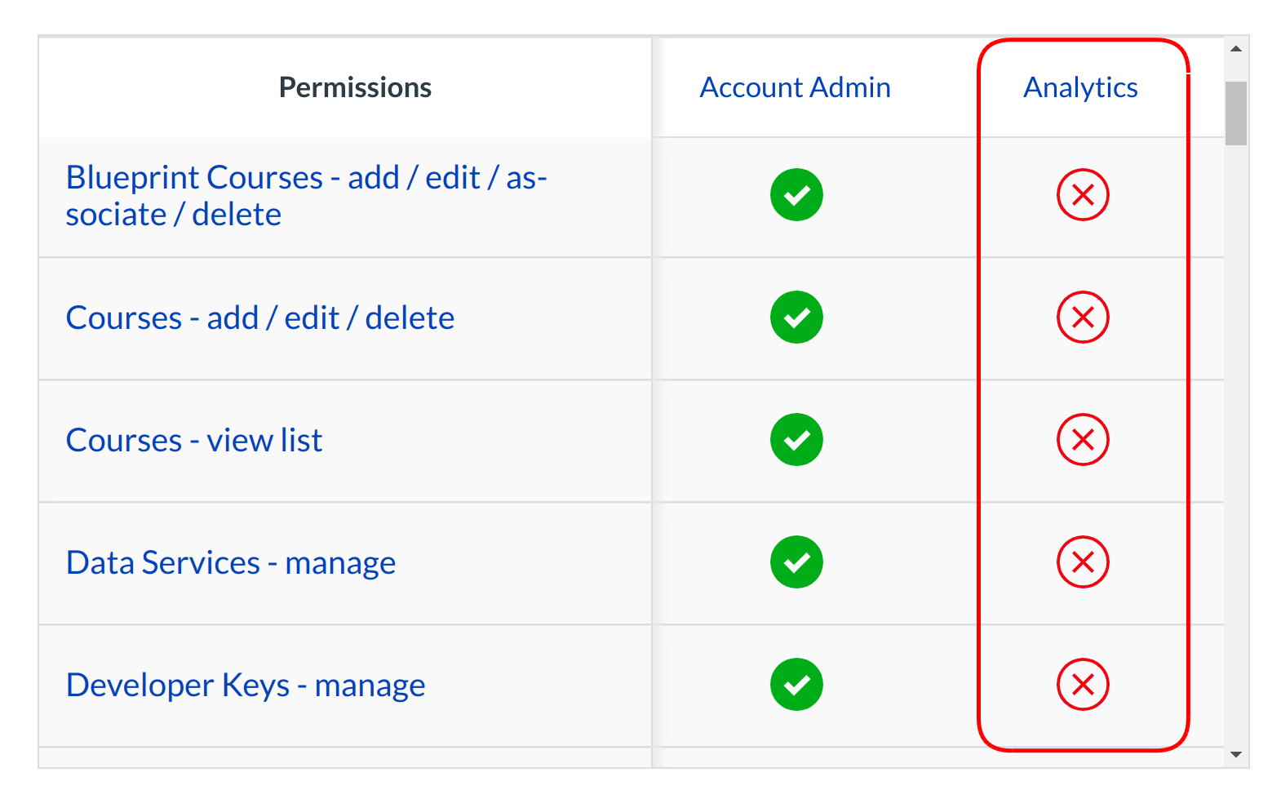This screenshot has width=1281, height=808.
Task: Open the Account Admin role header
Action: pyautogui.click(x=795, y=87)
